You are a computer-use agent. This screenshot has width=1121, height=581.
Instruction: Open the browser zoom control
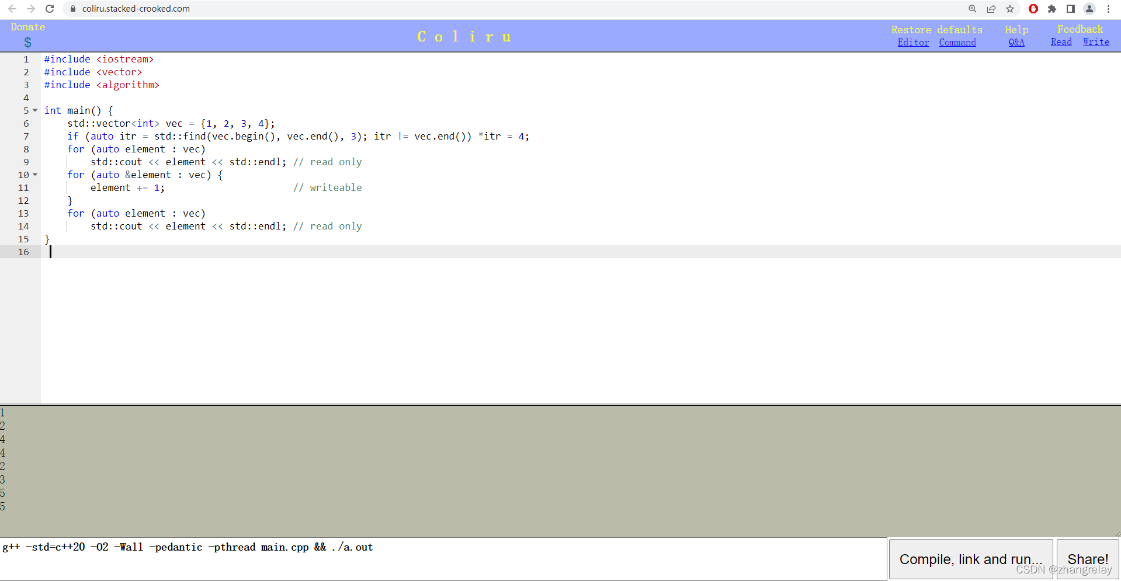coord(973,9)
